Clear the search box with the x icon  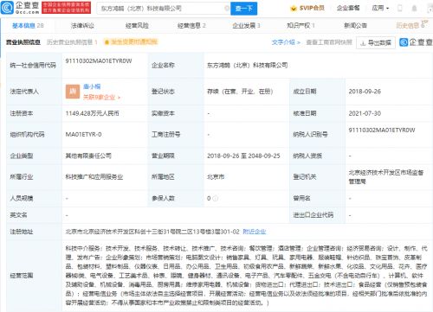click(227, 8)
